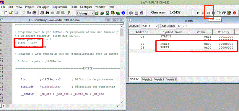Click the __config line in the editor
This screenshot has width=239, height=111.
pos(62,94)
